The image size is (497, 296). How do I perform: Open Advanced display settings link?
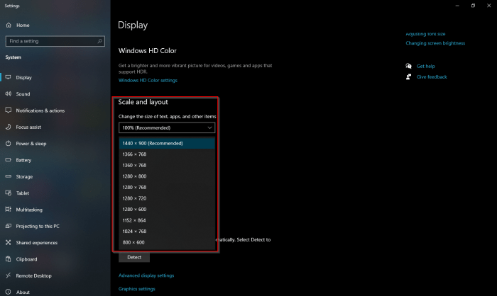[x=146, y=275]
